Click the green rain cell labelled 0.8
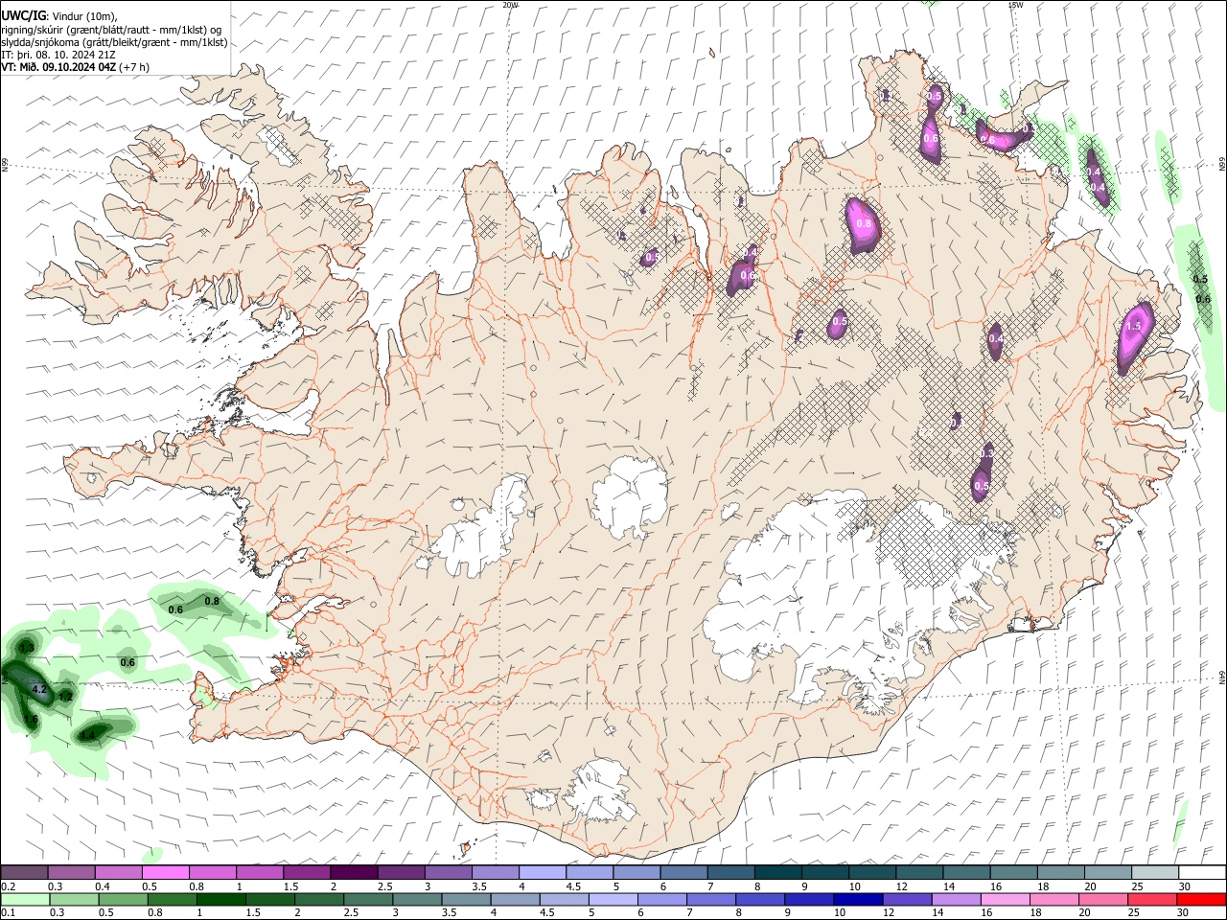Screen dimensions: 1227x920 (x=212, y=602)
